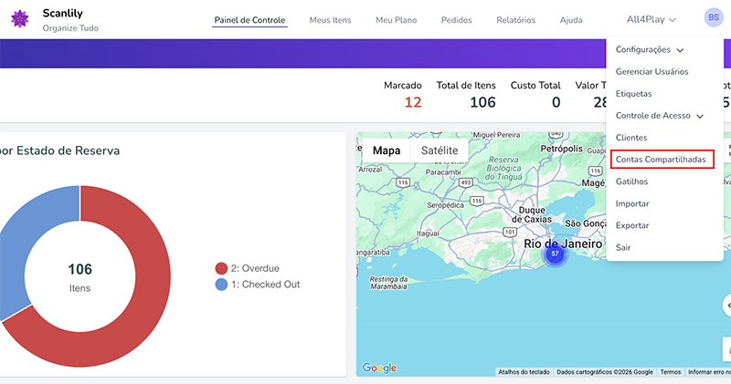Go to Painel de Controle tab

pyautogui.click(x=249, y=20)
